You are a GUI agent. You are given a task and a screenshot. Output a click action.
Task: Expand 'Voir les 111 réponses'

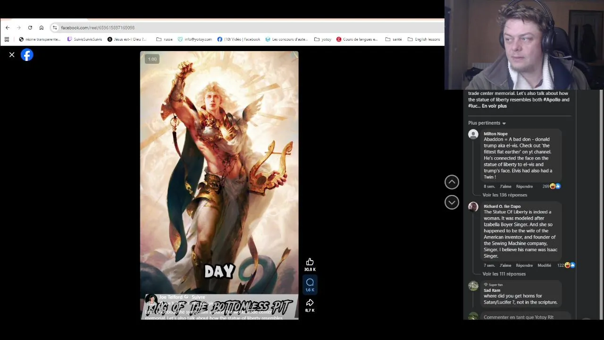point(504,274)
